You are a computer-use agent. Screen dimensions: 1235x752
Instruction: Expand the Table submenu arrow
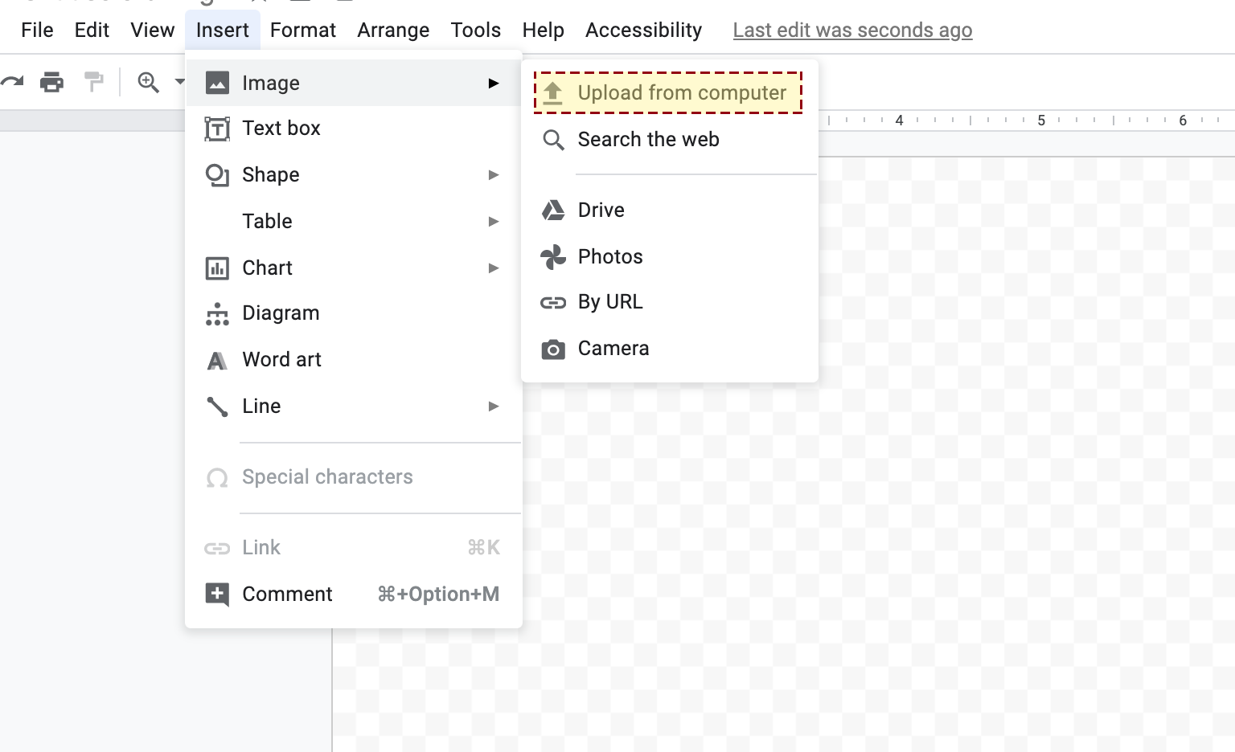click(494, 222)
